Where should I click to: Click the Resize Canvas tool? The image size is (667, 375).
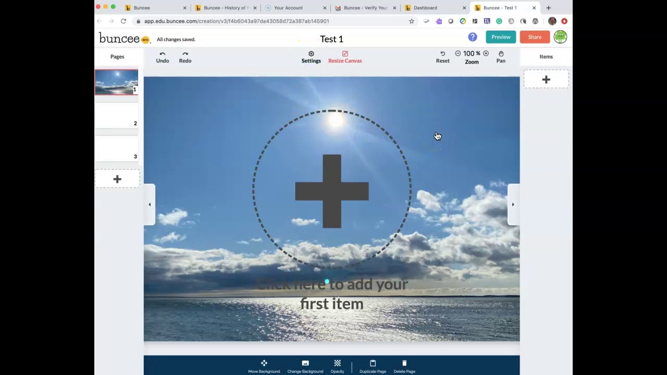[x=345, y=57]
